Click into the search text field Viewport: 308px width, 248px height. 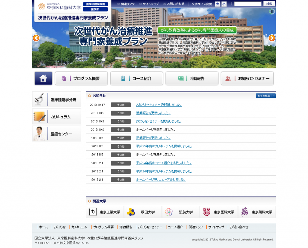(248, 4)
